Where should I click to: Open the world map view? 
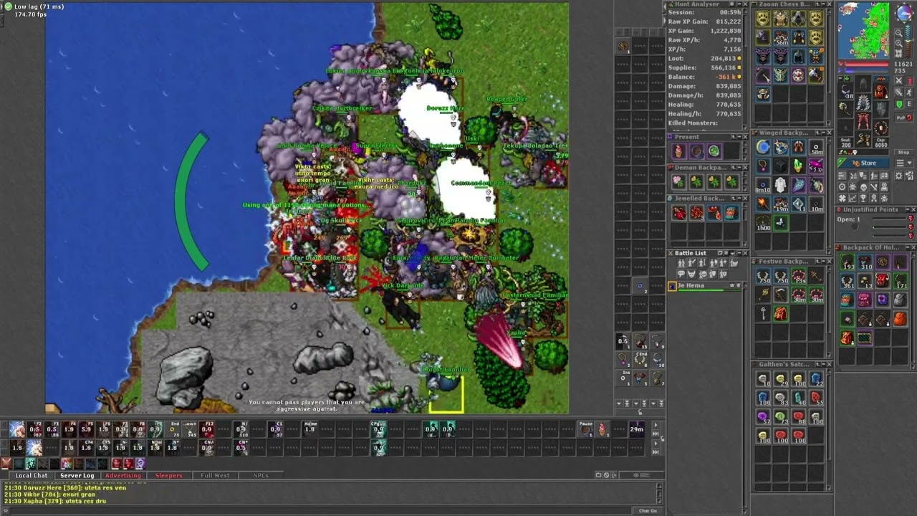pos(899,53)
